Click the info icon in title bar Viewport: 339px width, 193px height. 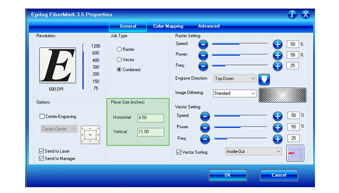292,15
